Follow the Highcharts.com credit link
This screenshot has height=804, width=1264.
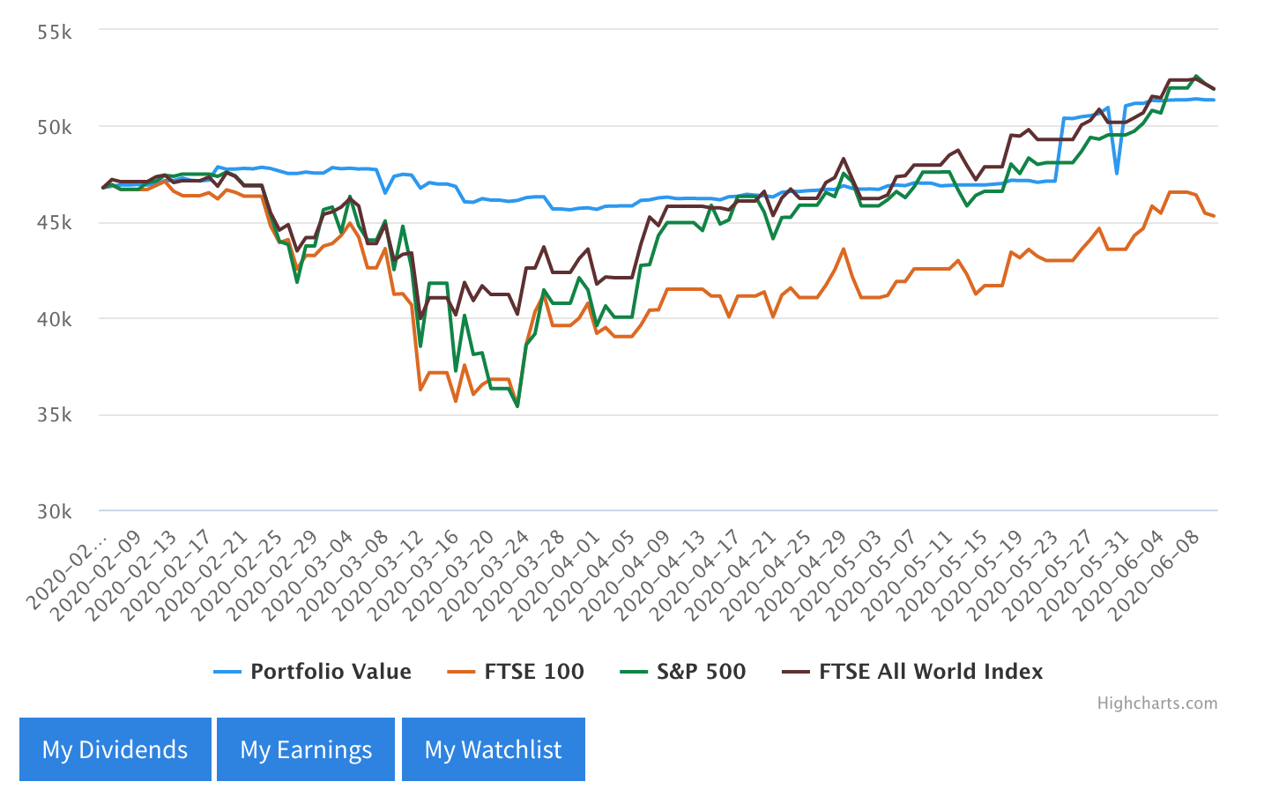pyautogui.click(x=1157, y=703)
